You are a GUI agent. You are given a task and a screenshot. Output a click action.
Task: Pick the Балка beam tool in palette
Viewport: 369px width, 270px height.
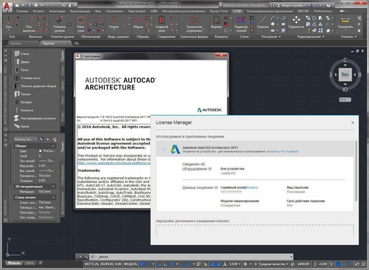click(x=21, y=126)
